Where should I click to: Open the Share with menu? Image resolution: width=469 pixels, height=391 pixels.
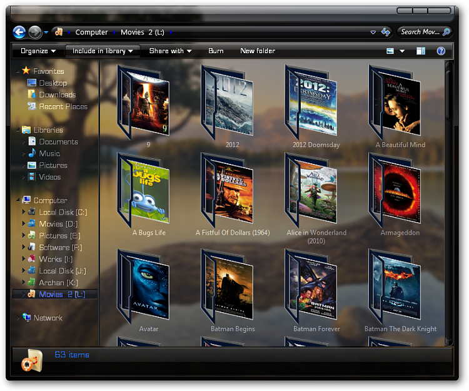(x=170, y=51)
